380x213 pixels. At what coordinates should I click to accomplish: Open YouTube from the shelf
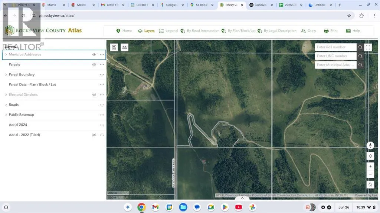pos(239,207)
